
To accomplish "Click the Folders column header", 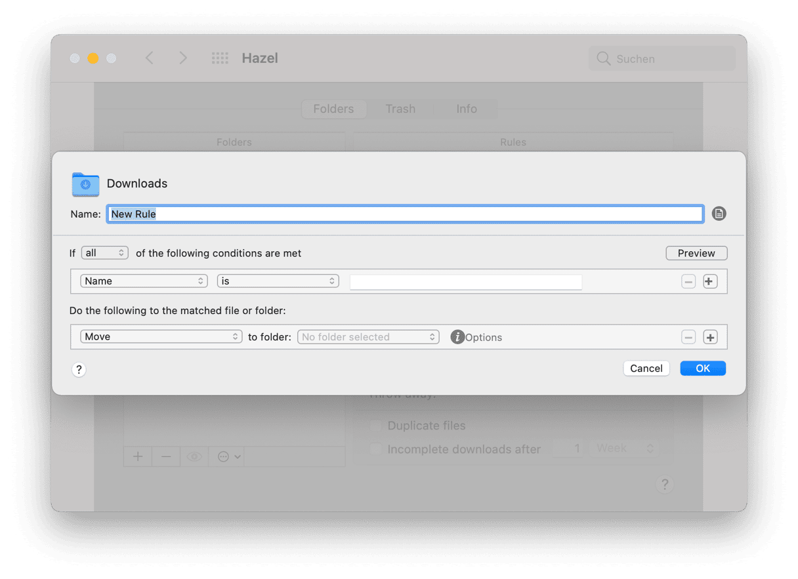I will [x=234, y=142].
